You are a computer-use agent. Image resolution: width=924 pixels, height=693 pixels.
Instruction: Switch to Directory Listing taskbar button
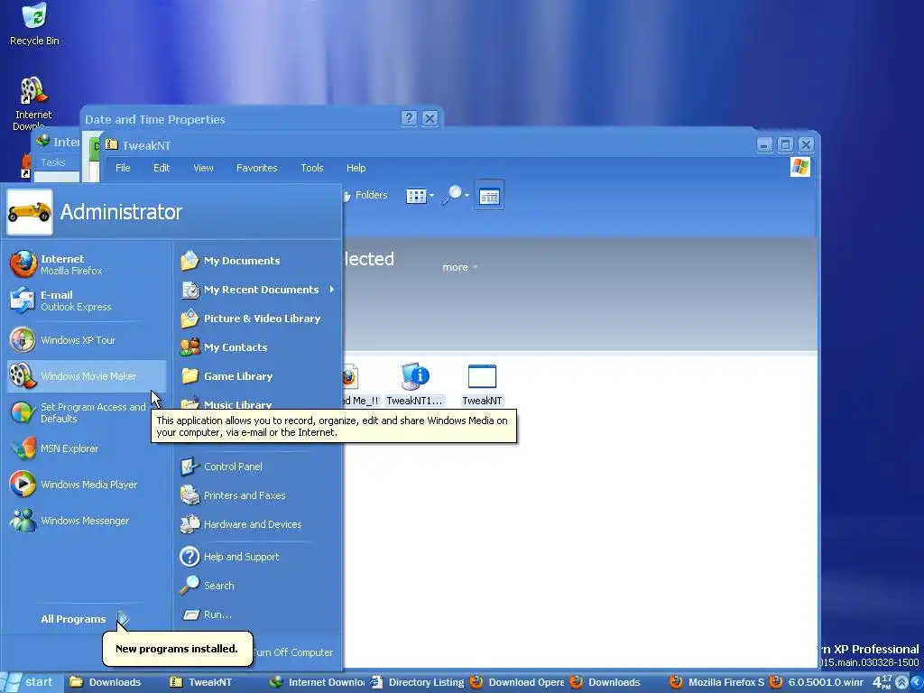click(x=417, y=682)
